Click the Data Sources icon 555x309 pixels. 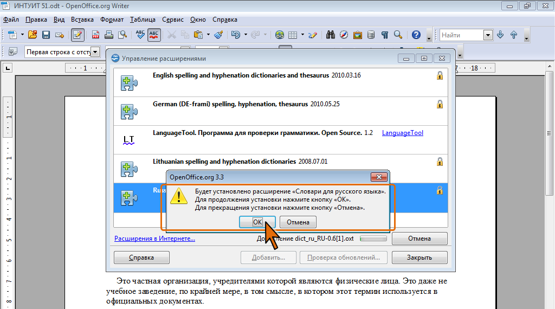tap(371, 35)
